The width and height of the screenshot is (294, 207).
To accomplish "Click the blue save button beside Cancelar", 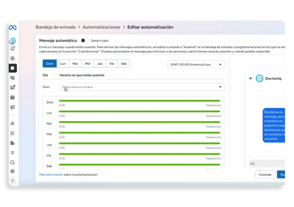I will point(281,175).
